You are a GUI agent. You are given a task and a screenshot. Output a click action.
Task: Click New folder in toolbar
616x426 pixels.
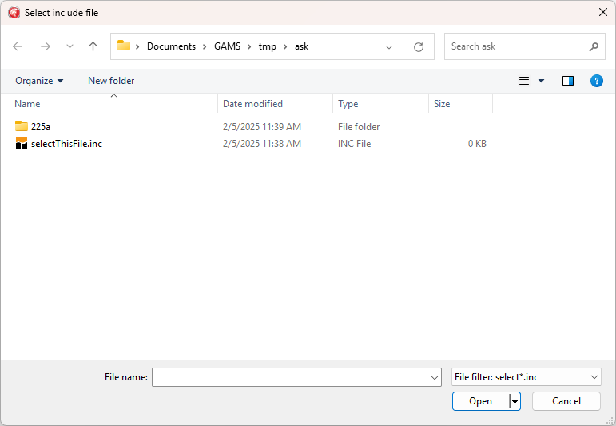pos(111,81)
